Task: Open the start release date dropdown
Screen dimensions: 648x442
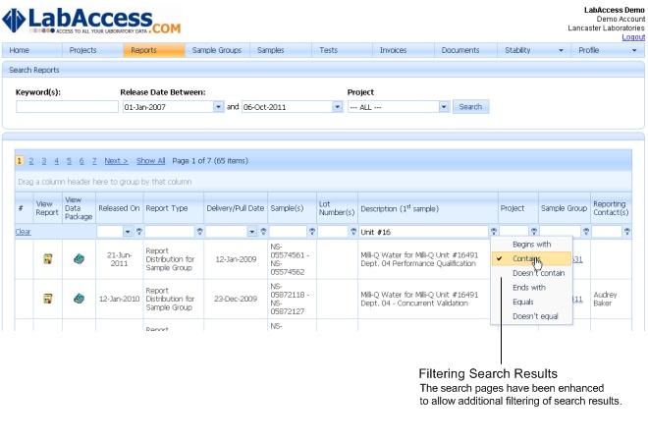Action: coord(218,107)
